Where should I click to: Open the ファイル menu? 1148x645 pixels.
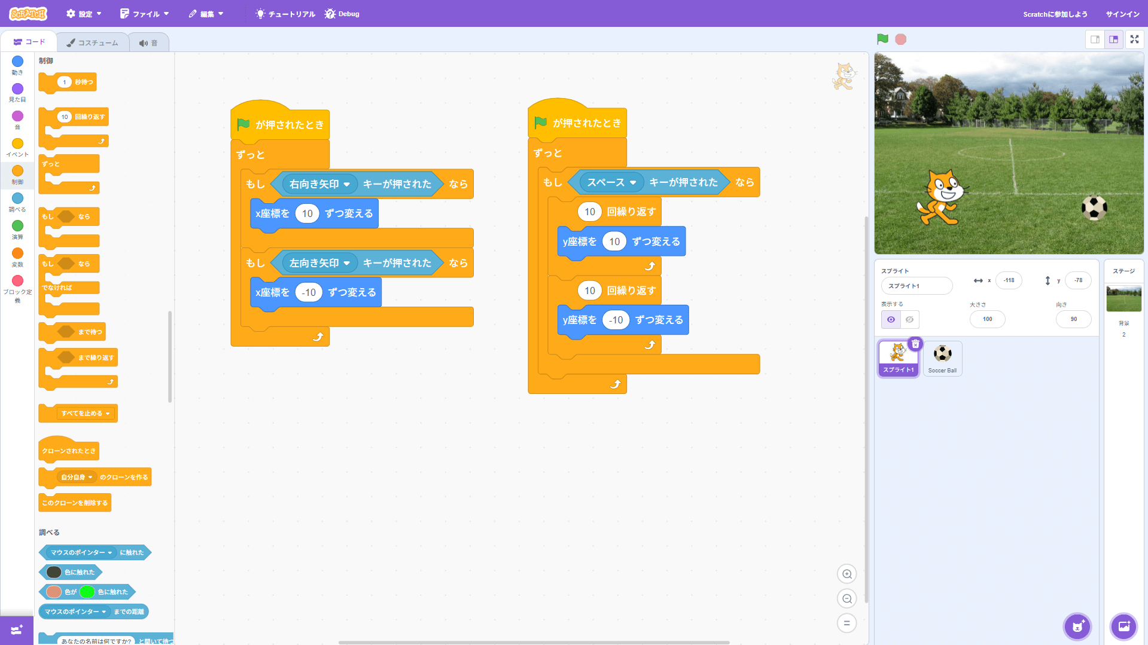pyautogui.click(x=145, y=14)
